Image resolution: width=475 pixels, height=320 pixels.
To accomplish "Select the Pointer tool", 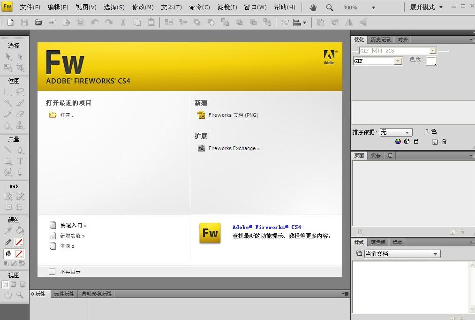I will click(8, 57).
